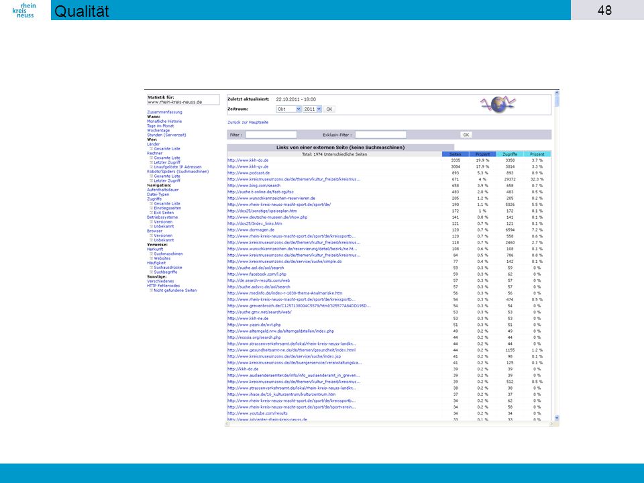
Task: Open the http://www.kkh-gv.de referrer link
Action: (248, 167)
